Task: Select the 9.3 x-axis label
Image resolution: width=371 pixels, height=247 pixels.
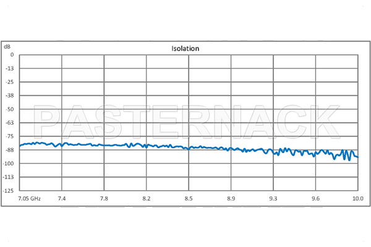Action: 273,198
